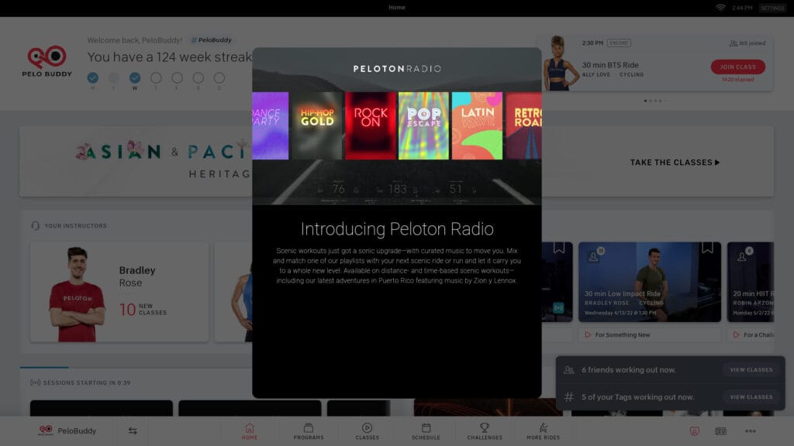Open the red shield icon in the bottom bar
This screenshot has width=794, height=446.
pos(694,431)
